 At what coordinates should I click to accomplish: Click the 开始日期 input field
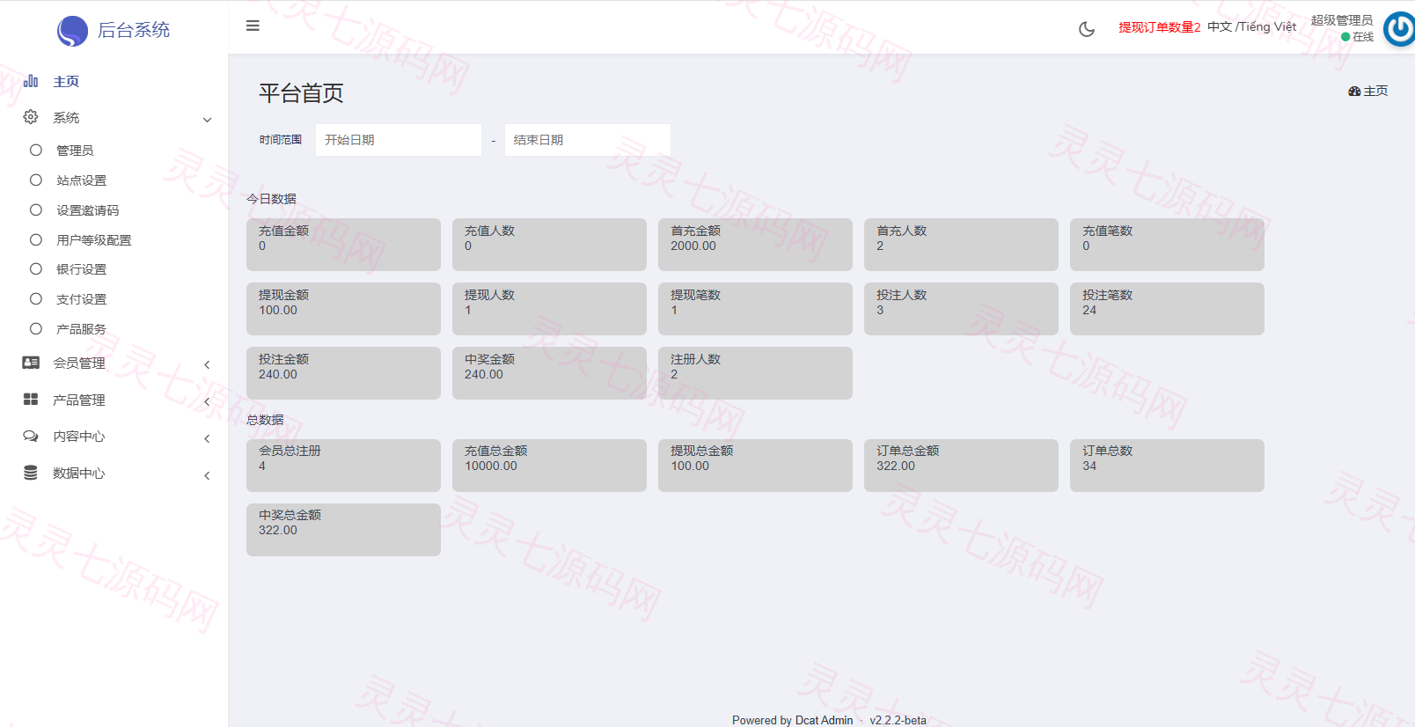click(x=399, y=140)
